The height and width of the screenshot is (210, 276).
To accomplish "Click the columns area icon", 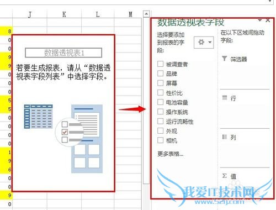I will pos(225,136).
